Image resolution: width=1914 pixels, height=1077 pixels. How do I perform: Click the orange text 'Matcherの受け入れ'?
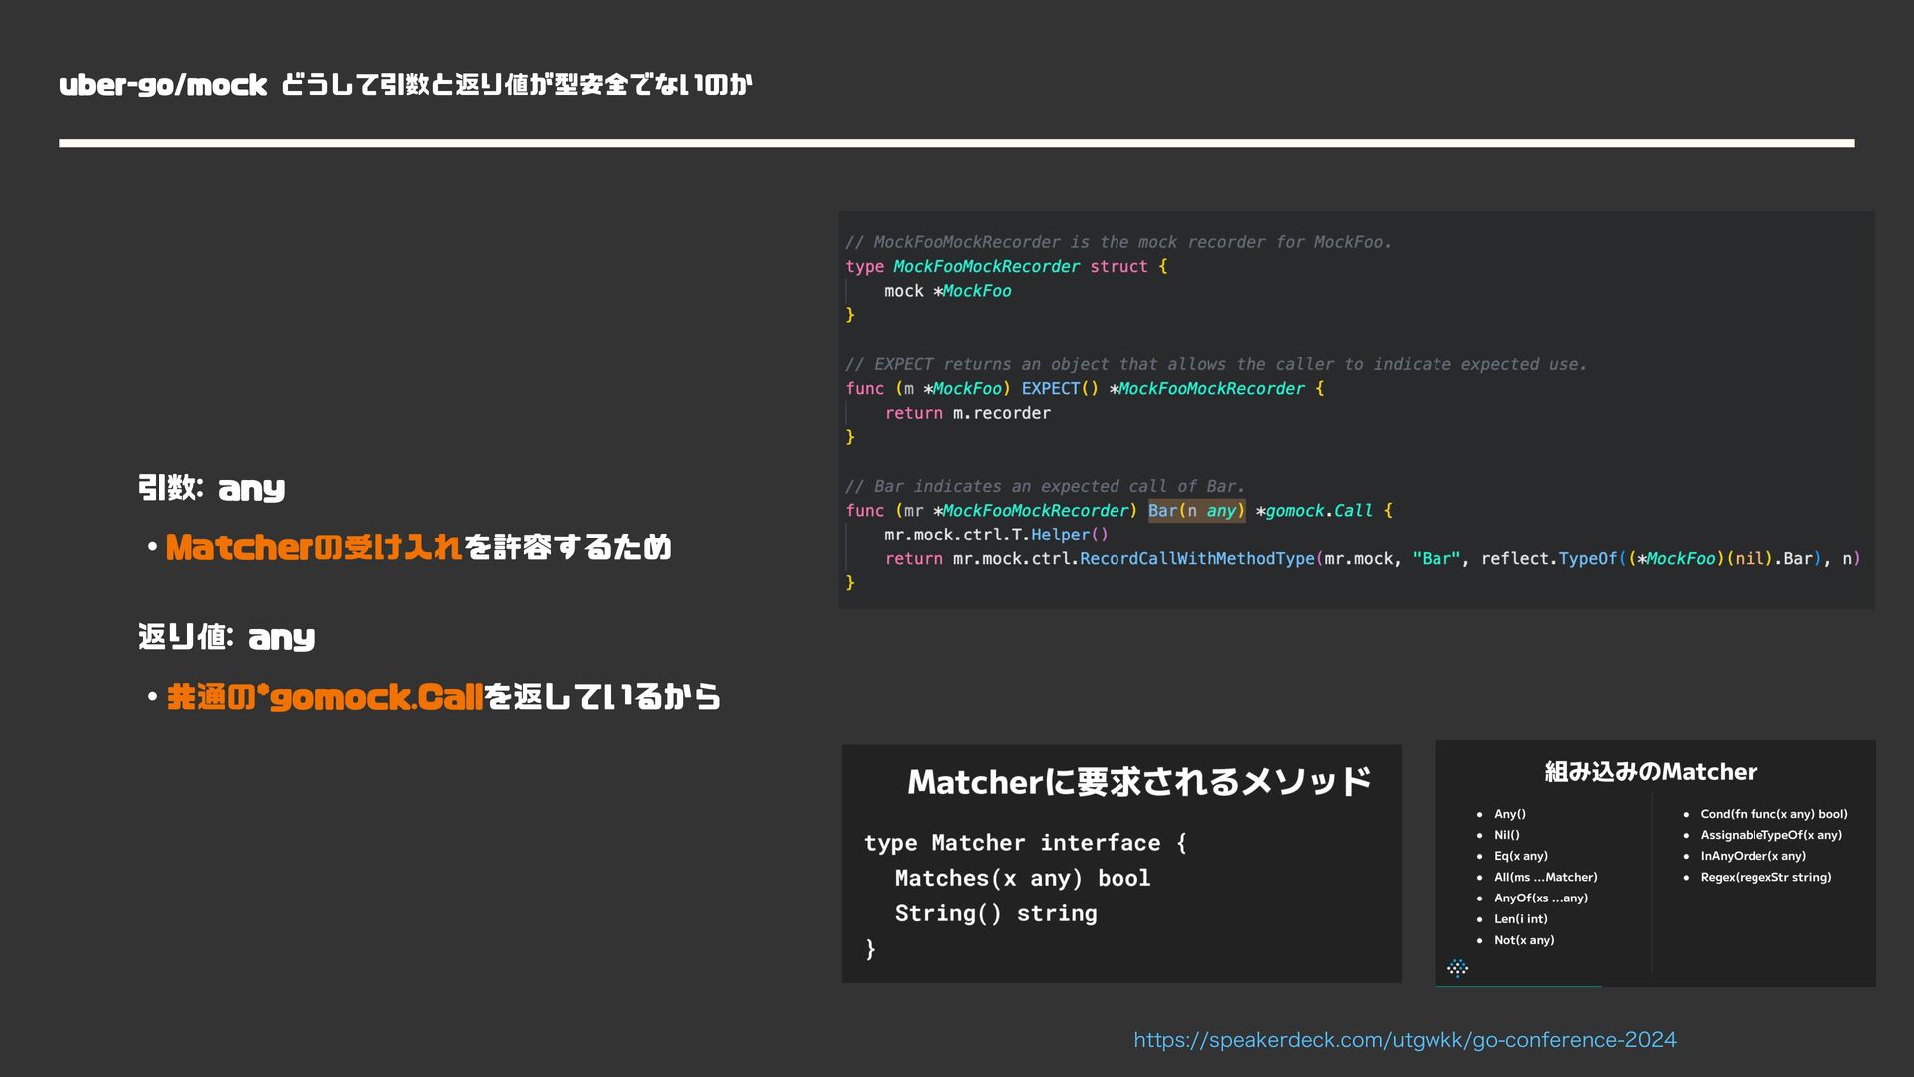point(314,547)
